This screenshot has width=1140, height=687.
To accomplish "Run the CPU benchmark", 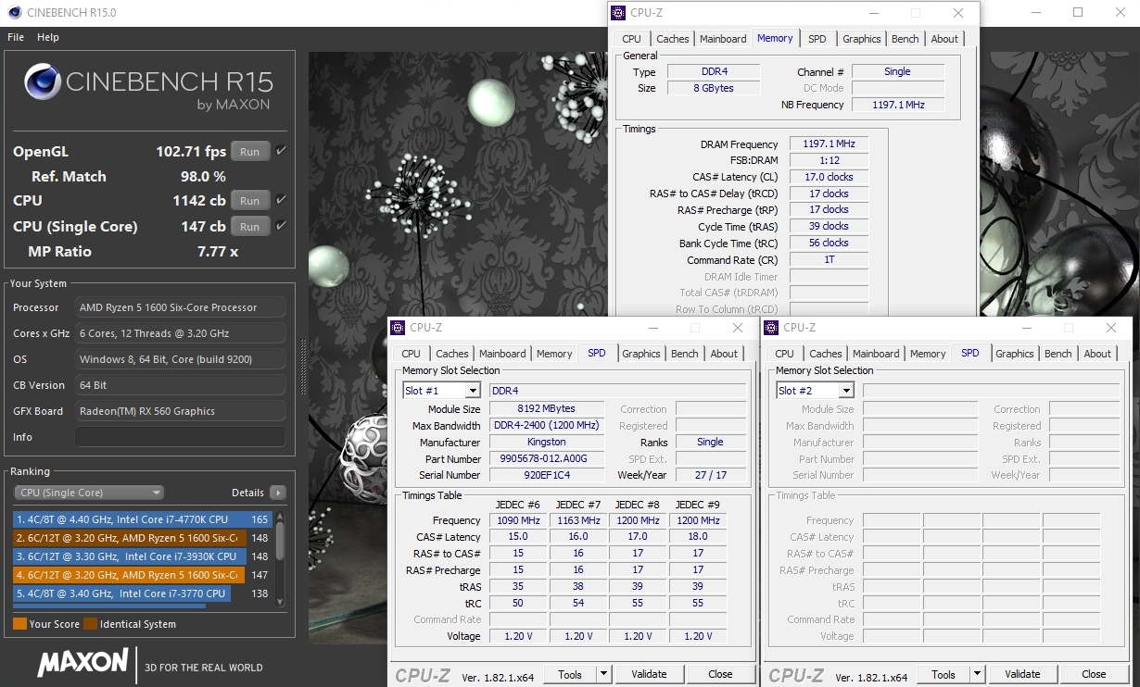I will coord(250,200).
